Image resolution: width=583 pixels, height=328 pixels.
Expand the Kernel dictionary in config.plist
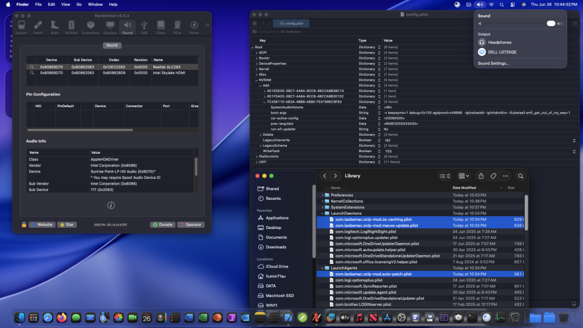point(257,69)
